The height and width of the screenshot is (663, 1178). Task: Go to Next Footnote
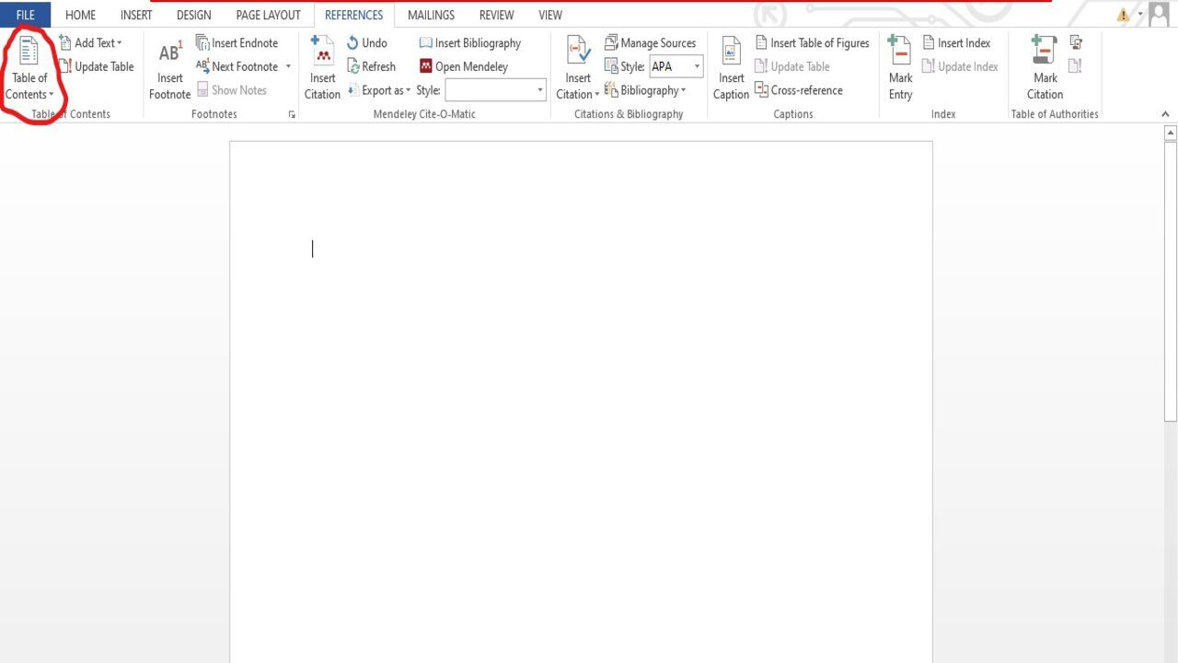[237, 66]
